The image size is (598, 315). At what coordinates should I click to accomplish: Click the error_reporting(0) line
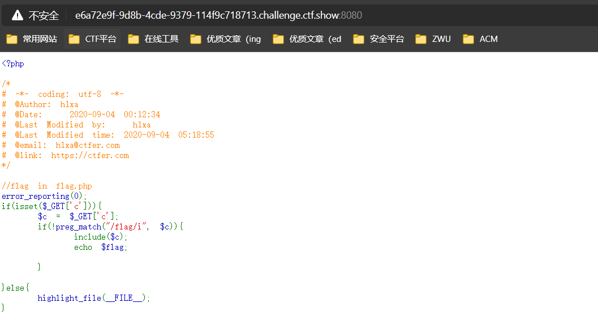(x=44, y=196)
